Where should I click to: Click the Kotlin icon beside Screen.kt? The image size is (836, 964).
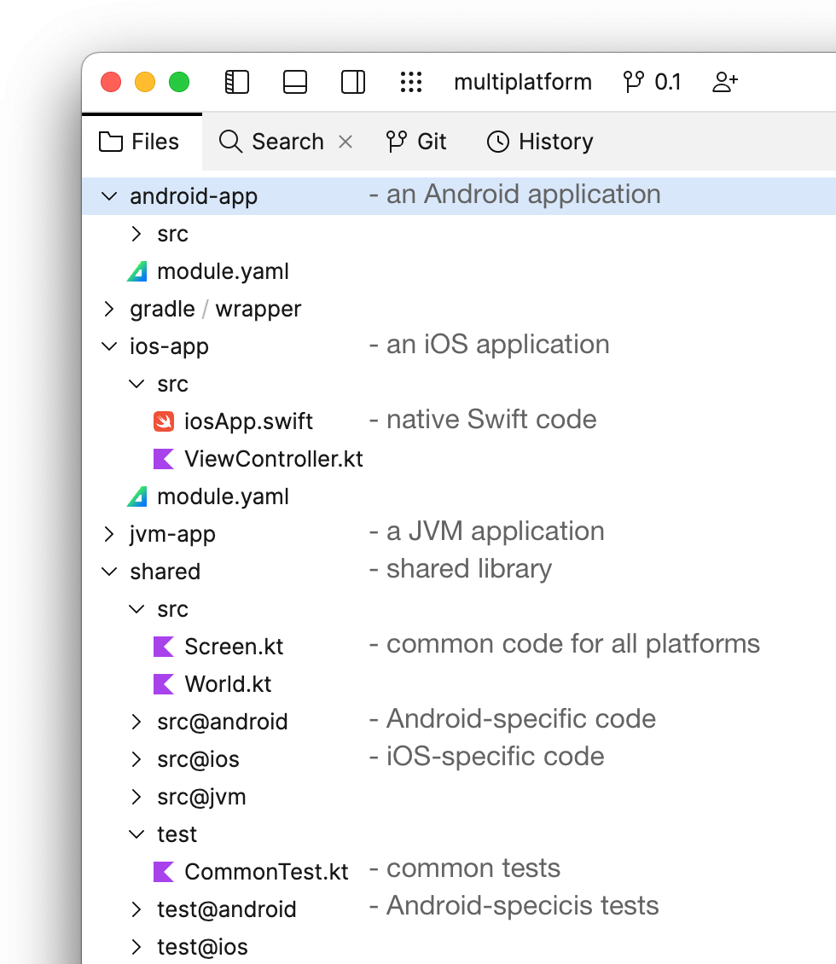(x=164, y=647)
